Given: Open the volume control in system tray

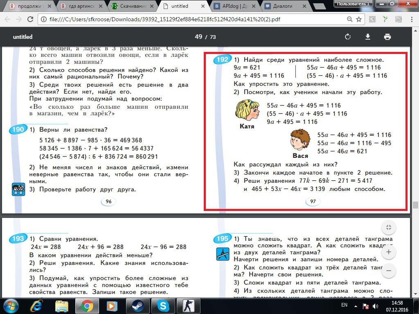Looking at the screenshot, I should tap(375, 306).
